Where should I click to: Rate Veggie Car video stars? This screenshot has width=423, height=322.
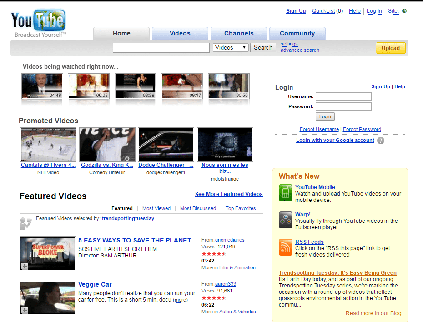tap(214, 298)
